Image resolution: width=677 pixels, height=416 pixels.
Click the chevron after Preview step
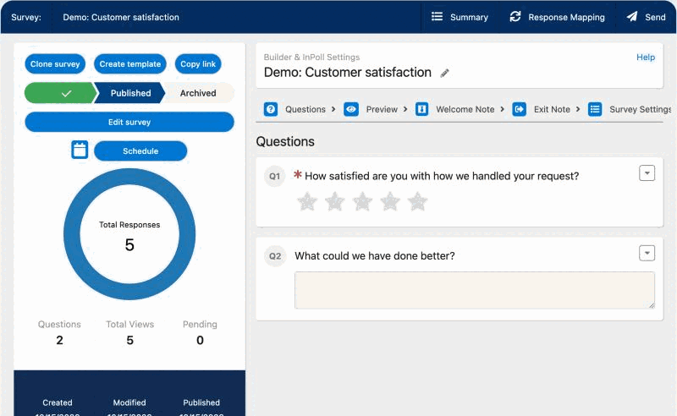click(x=405, y=109)
